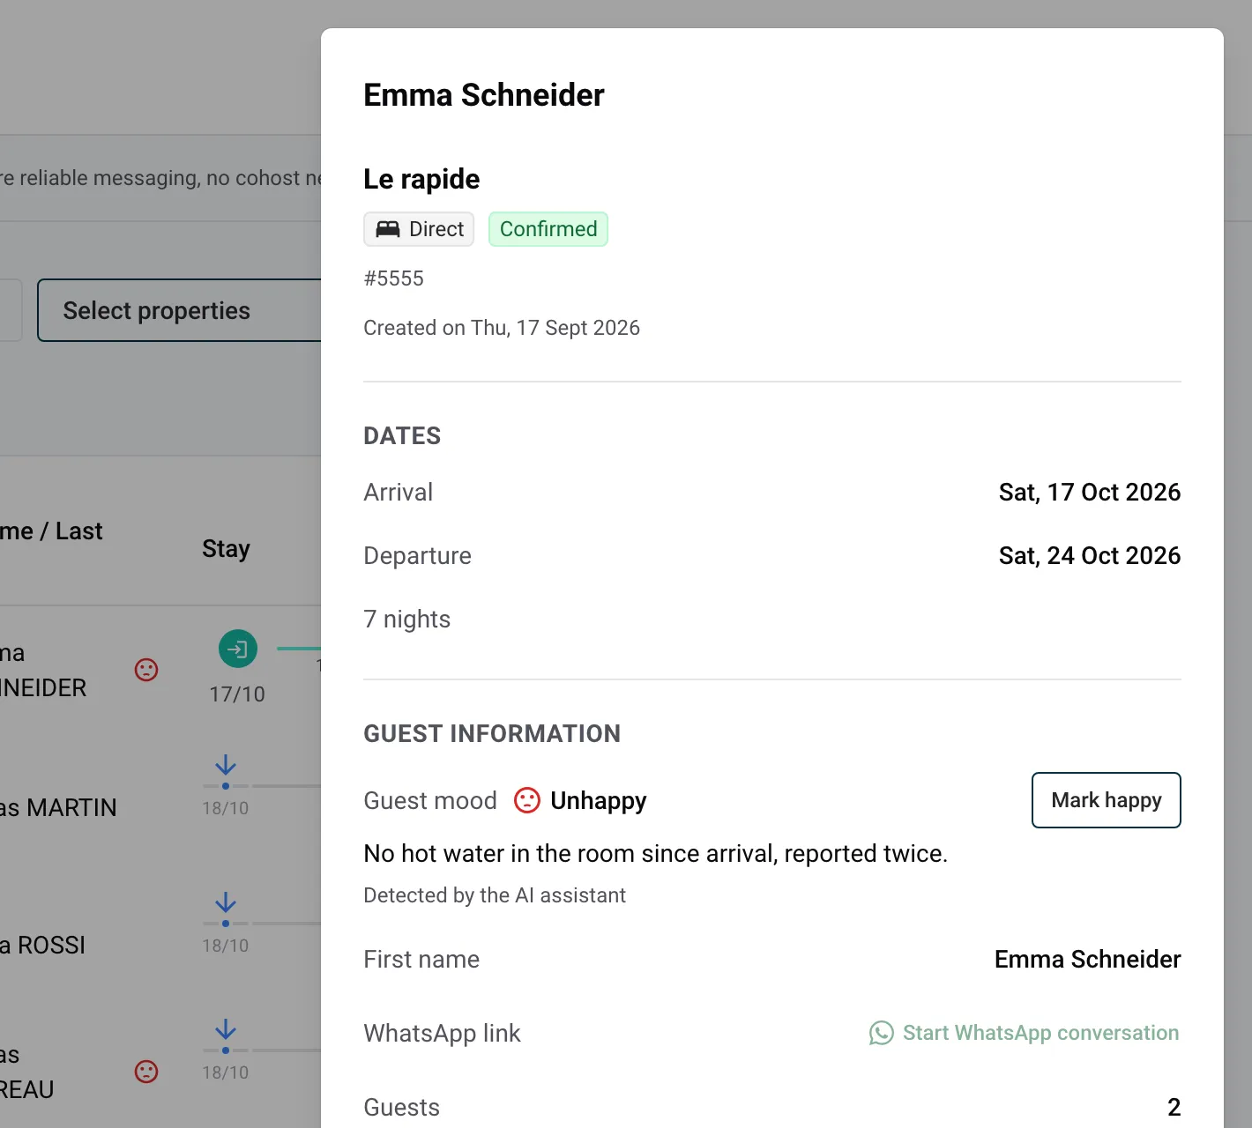Open the Select properties dropdown
Viewport: 1252px width, 1128px height.
(x=179, y=310)
